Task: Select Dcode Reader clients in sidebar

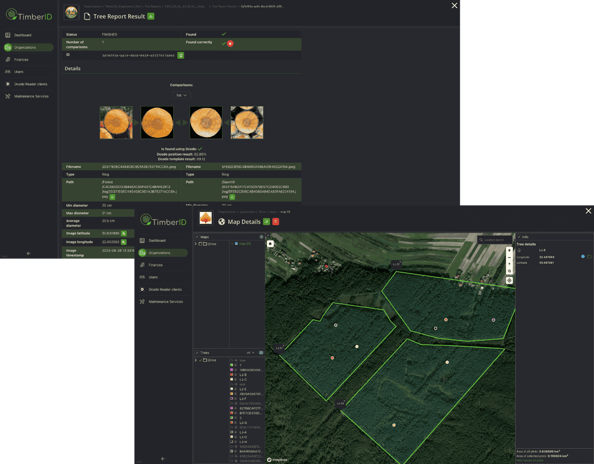Action: (28, 84)
